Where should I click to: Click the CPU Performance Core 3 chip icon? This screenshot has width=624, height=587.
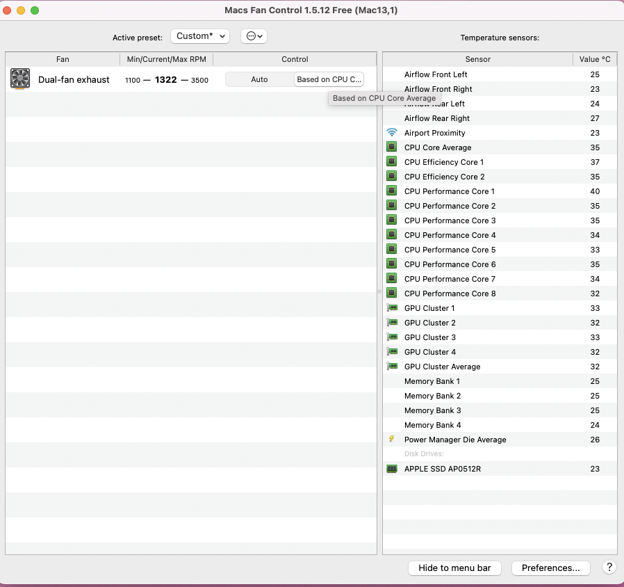(x=392, y=220)
